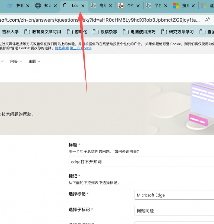
Task: Open the 电脑使用技巧 bookmarks folder
Action: [x=139, y=32]
